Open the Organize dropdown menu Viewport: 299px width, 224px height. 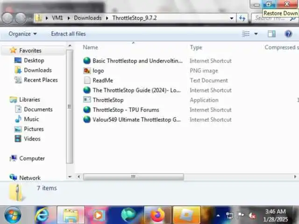click(22, 34)
